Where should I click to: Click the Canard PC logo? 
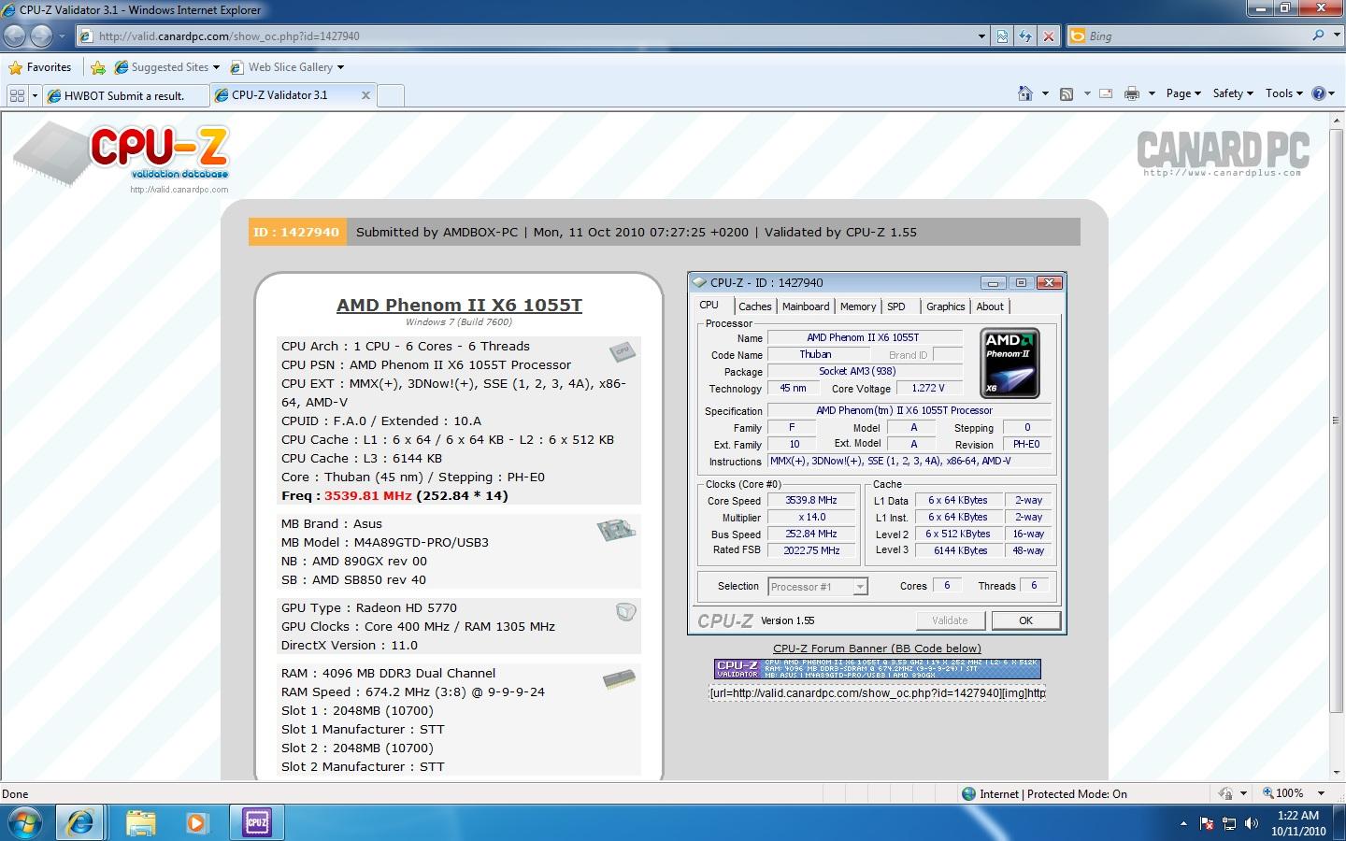click(1223, 154)
